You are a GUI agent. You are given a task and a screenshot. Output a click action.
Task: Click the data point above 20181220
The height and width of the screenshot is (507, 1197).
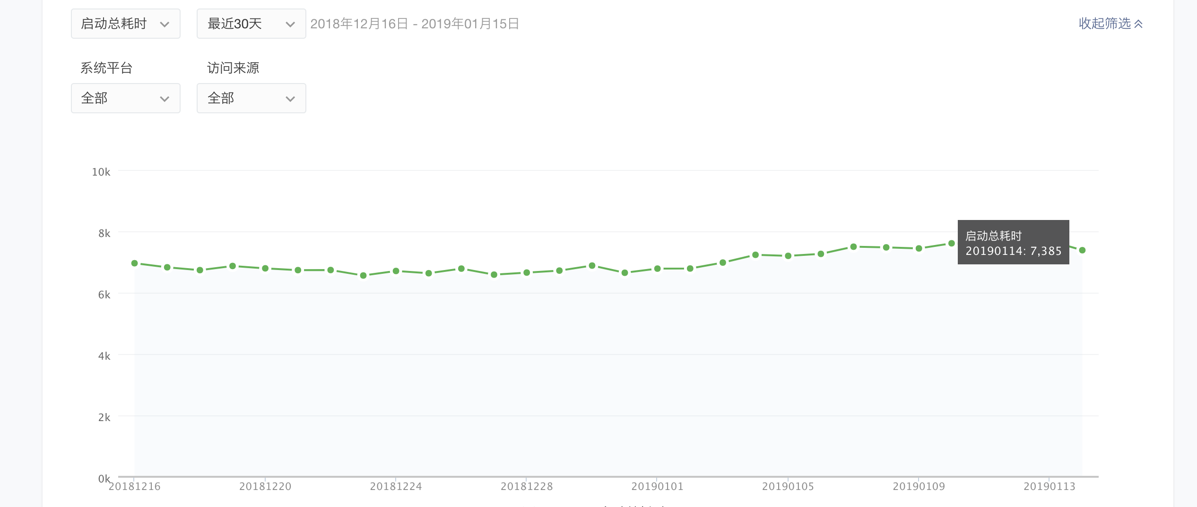(x=265, y=268)
